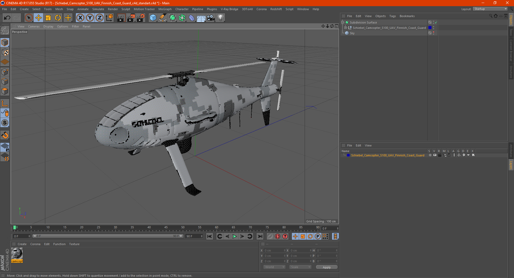Go to end of animation
514x278 pixels.
(x=260, y=236)
